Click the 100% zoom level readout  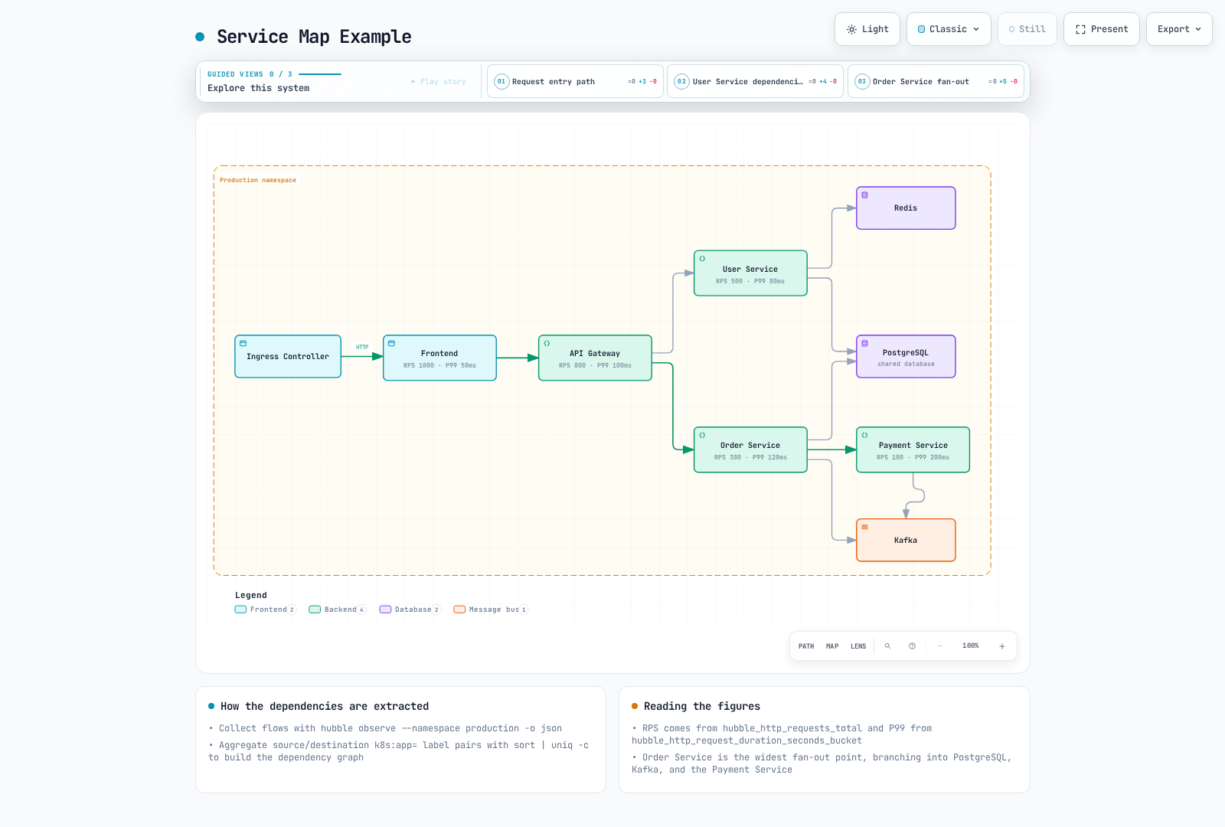click(970, 646)
